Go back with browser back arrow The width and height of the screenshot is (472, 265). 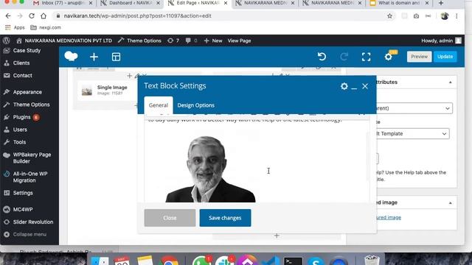click(8, 16)
